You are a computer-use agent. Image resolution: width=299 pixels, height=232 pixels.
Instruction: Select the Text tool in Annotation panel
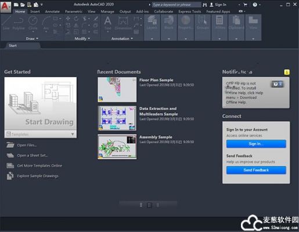coord(108,23)
